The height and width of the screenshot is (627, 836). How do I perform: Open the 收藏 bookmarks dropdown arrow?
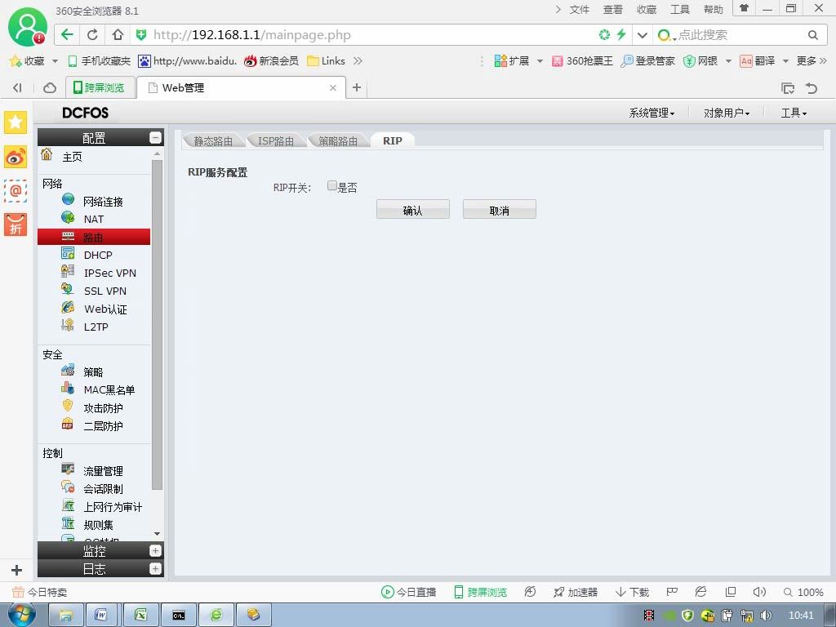pos(55,61)
